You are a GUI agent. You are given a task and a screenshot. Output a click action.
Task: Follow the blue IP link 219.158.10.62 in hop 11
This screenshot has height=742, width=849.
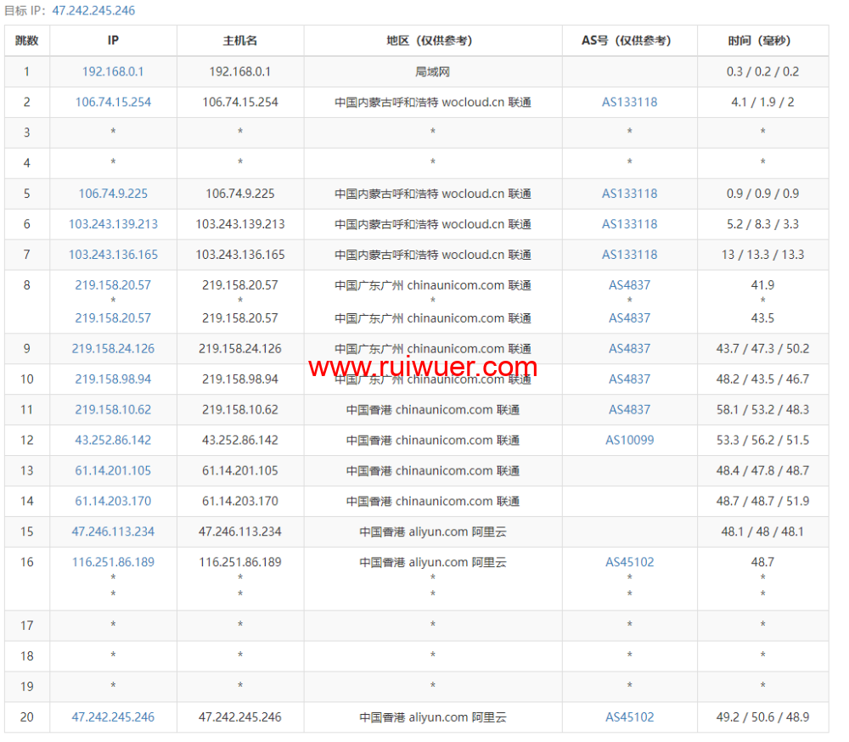[x=113, y=410]
